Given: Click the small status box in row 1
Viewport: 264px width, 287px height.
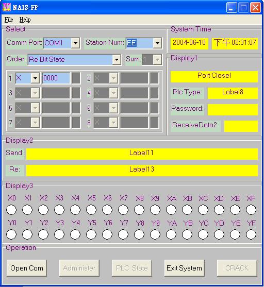Looking at the screenshot, I should tap(76, 78).
